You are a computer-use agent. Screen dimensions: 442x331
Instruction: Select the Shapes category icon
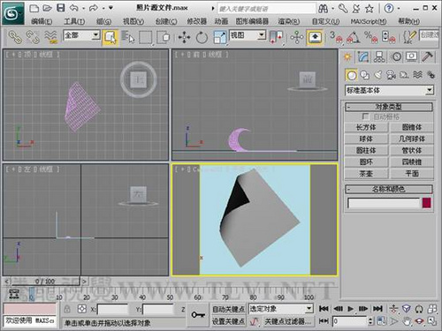365,75
